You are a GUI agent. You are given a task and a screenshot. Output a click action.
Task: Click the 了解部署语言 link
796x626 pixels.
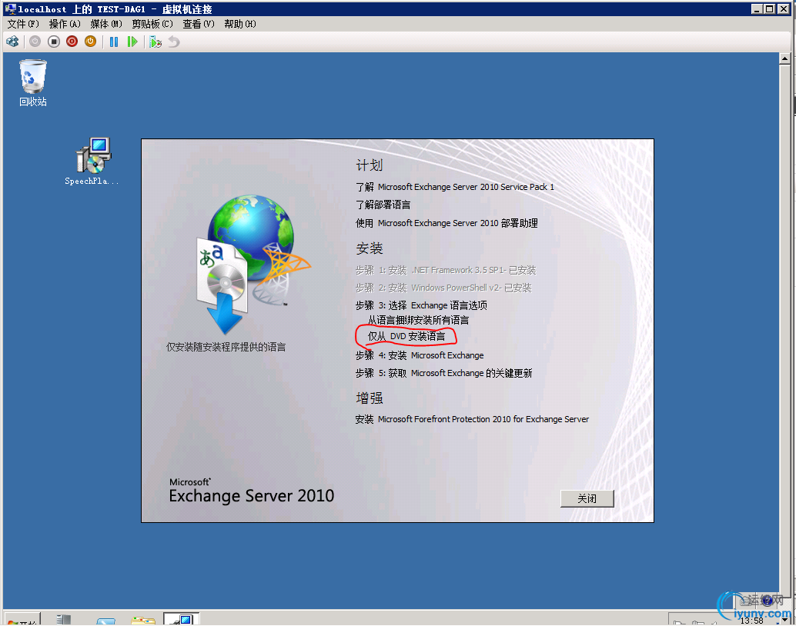click(x=383, y=205)
